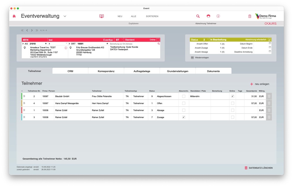Screen dimensions: 293x187
Task: Click the Bemerkung field in Blaubär row
Action: 219,96
